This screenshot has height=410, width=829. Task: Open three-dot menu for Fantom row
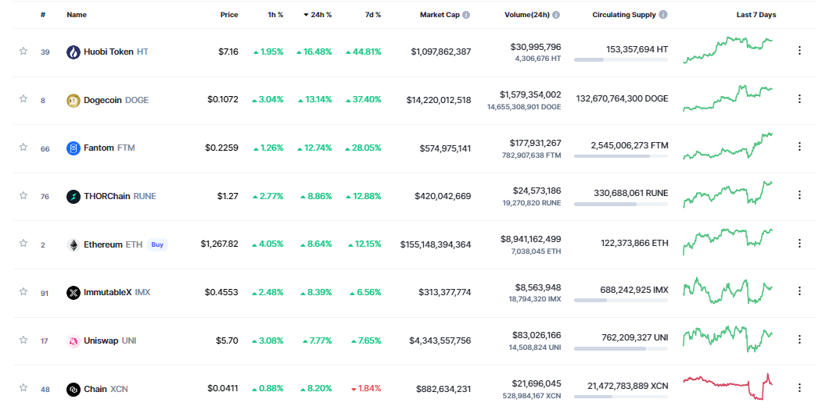click(799, 147)
